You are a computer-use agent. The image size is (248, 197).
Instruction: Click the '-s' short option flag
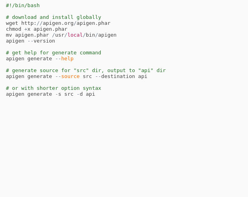click(58, 94)
